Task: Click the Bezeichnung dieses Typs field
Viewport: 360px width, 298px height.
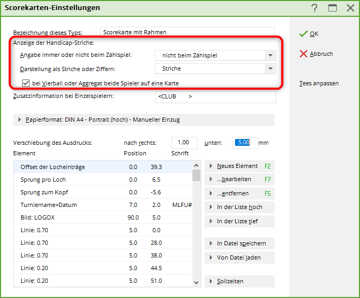Action: tap(187, 32)
